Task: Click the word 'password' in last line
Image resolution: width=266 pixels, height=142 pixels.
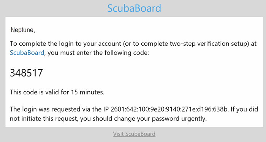Action: [166, 118]
